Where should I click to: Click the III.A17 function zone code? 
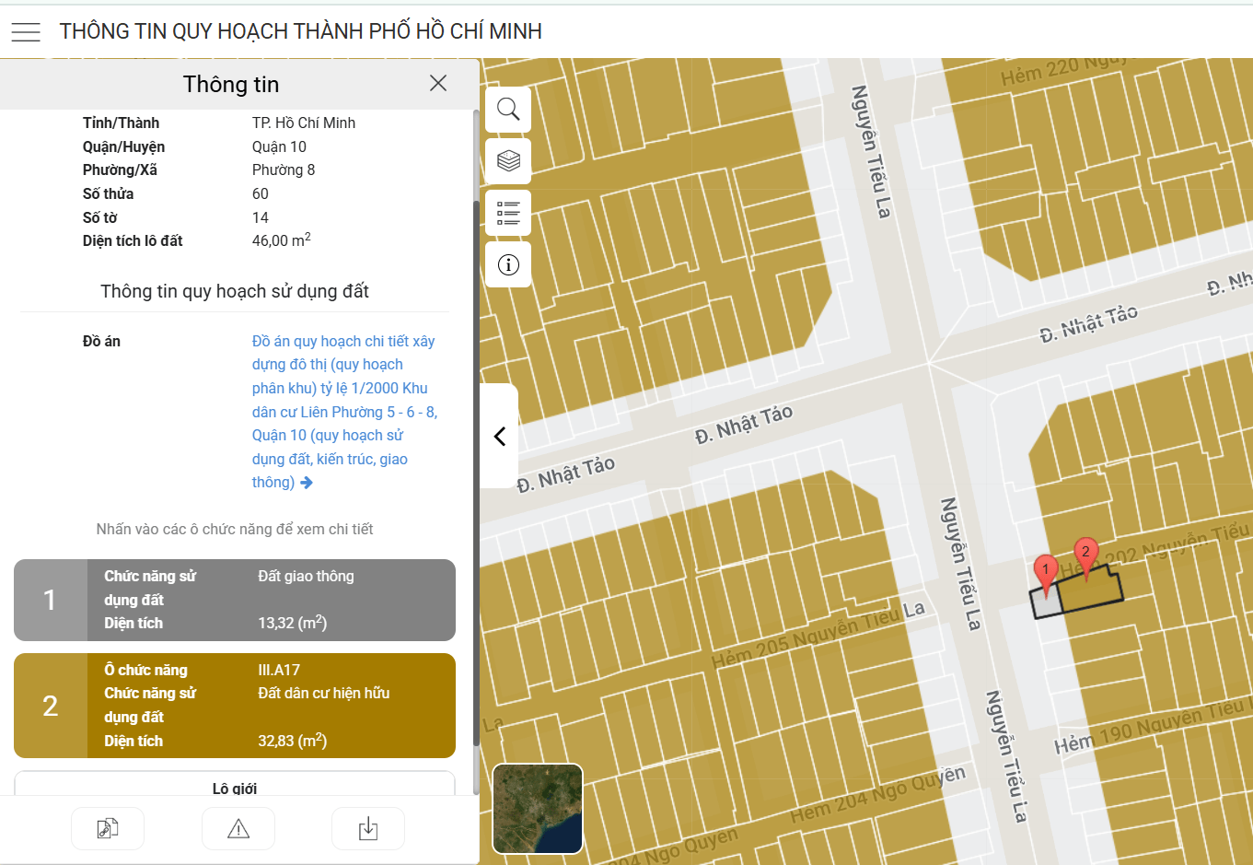click(279, 670)
